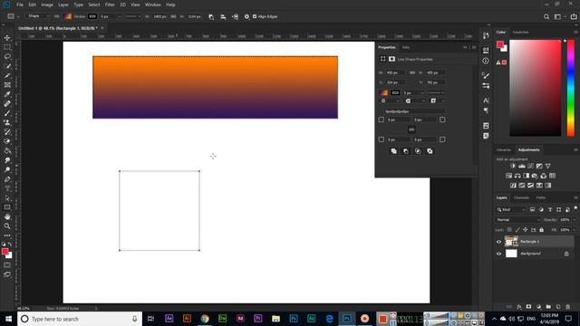Image resolution: width=580 pixels, height=326 pixels.
Task: Switch to the Paths tab
Action: 541,197
